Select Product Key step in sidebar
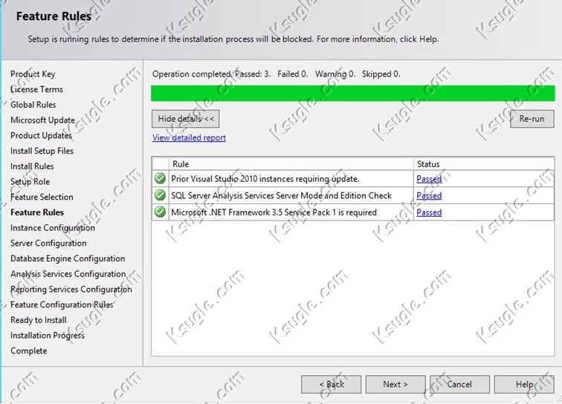562x404 pixels. coord(33,74)
